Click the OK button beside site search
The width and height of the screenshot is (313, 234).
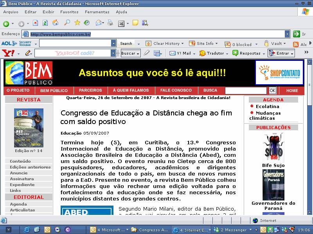(x=272, y=90)
